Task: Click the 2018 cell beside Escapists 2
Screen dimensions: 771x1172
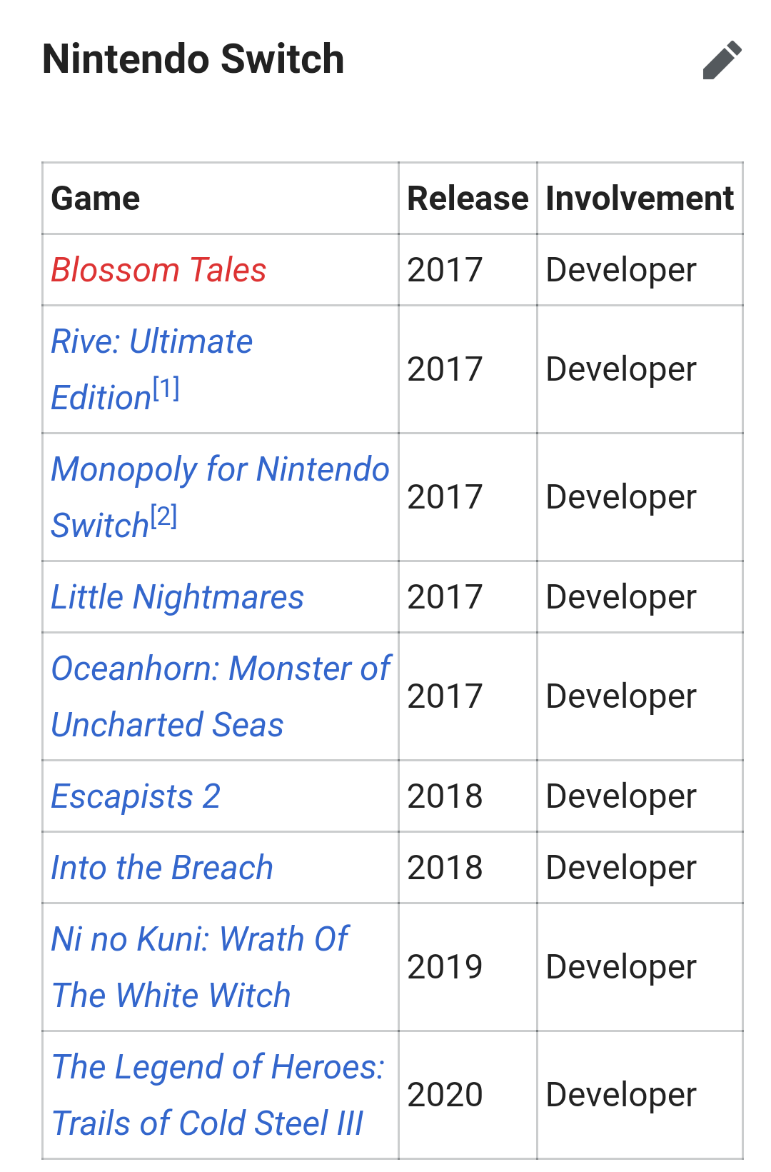Action: pos(445,796)
